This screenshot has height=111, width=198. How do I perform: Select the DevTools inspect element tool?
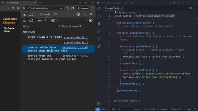pyautogui.click(x=25, y=14)
